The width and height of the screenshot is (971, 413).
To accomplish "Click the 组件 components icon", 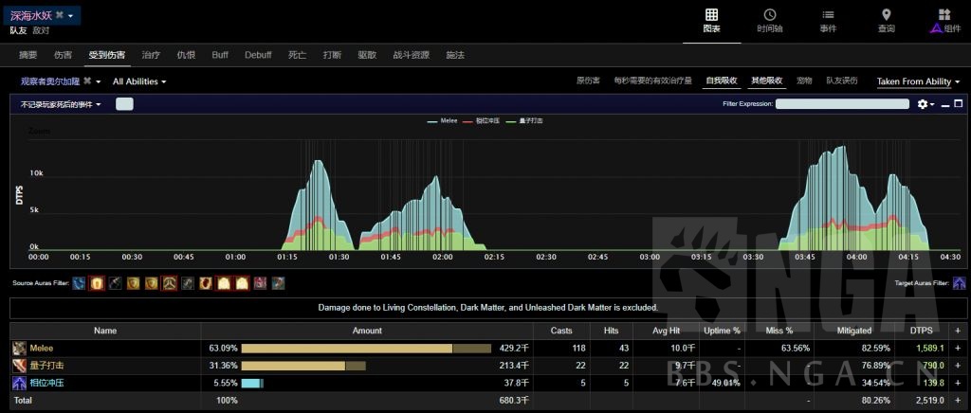I will (x=944, y=20).
